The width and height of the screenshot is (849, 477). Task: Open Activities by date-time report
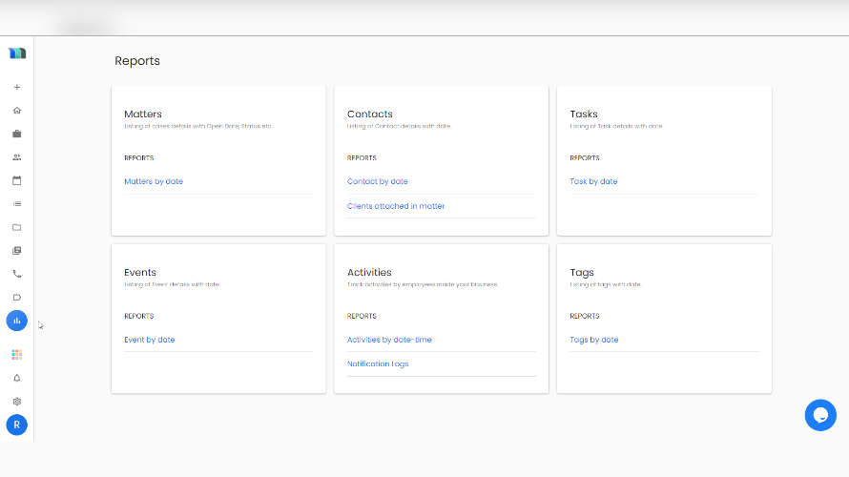(x=389, y=340)
